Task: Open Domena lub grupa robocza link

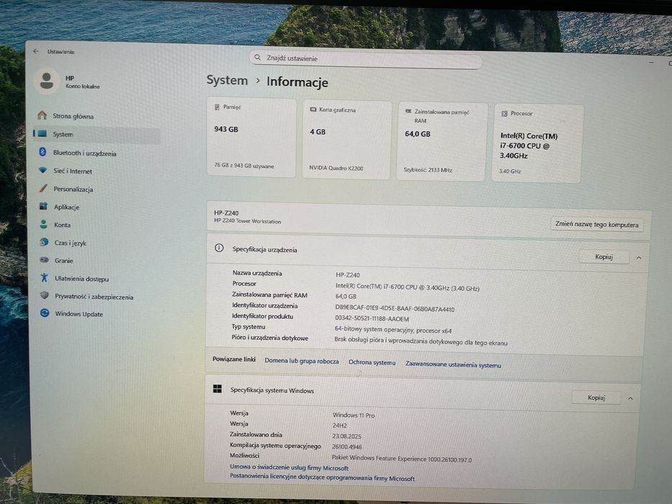Action: pos(301,361)
